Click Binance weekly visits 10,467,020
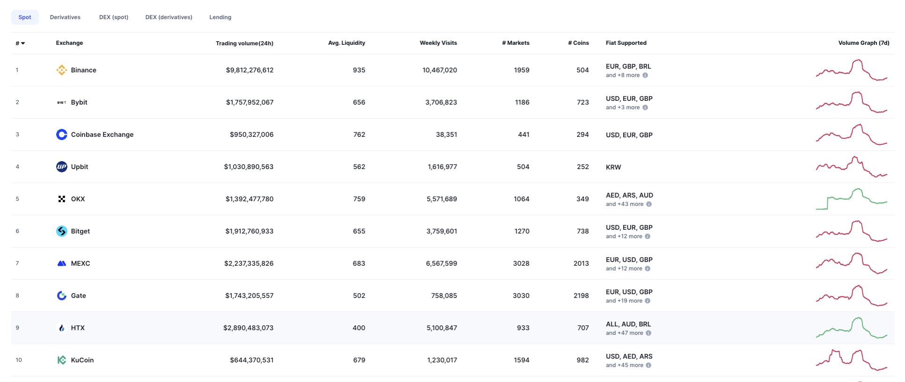905x382 pixels. pos(440,70)
